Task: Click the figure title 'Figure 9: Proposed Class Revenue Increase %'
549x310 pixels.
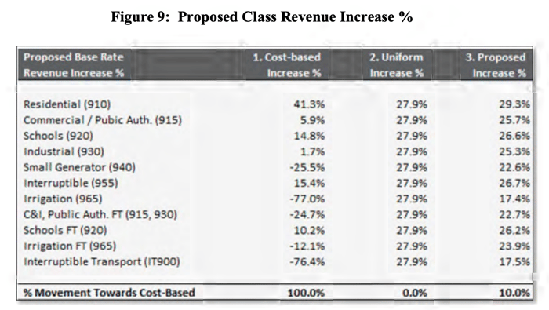Action: (x=261, y=16)
